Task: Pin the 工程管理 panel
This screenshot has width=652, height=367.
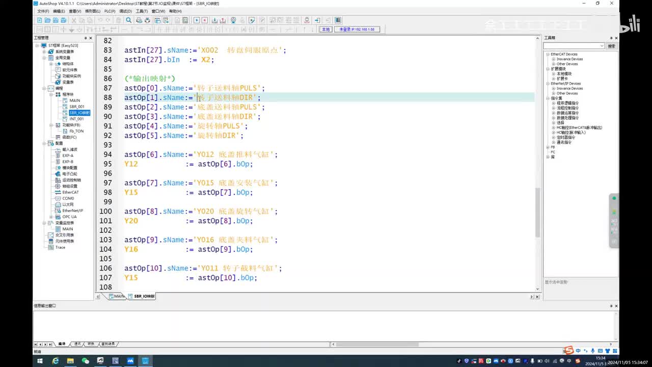Action: tap(86, 38)
